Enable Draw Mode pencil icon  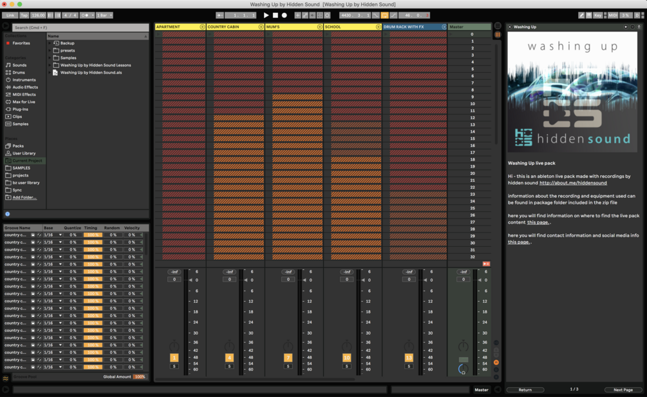[x=581, y=15]
